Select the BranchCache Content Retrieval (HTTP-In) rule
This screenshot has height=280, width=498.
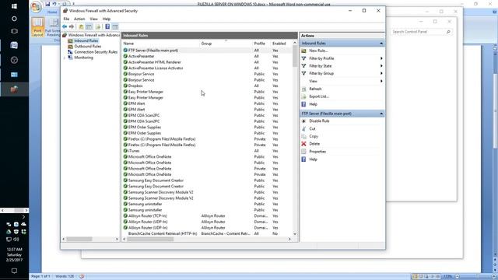click(163, 233)
